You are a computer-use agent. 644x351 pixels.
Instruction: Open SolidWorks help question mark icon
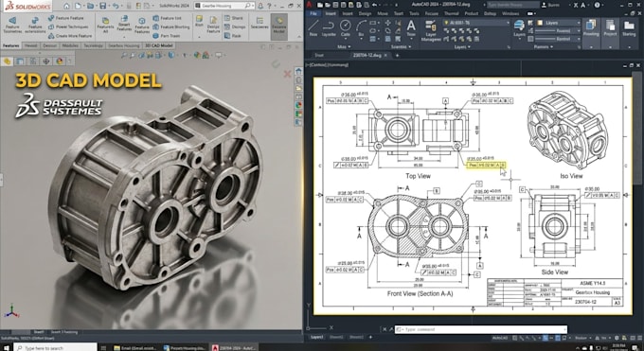269,6
